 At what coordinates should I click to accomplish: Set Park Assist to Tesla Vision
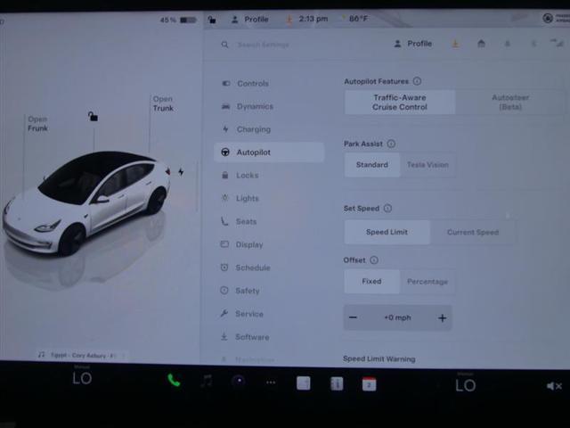427,165
